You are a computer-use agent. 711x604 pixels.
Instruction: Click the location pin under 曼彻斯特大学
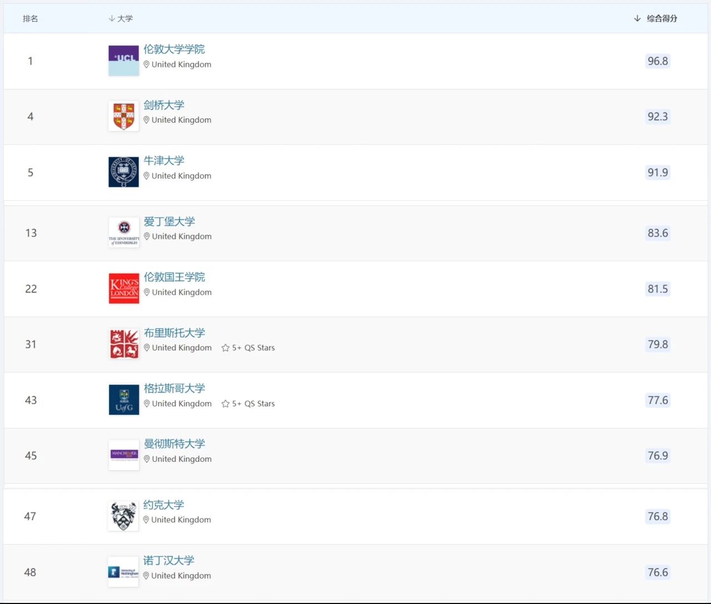147,459
